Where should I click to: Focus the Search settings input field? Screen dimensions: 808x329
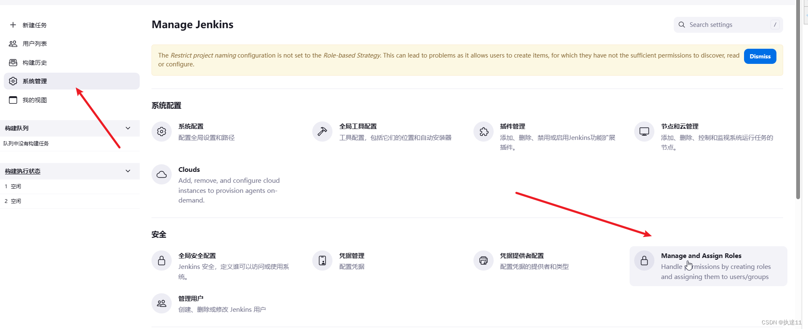[x=728, y=25]
